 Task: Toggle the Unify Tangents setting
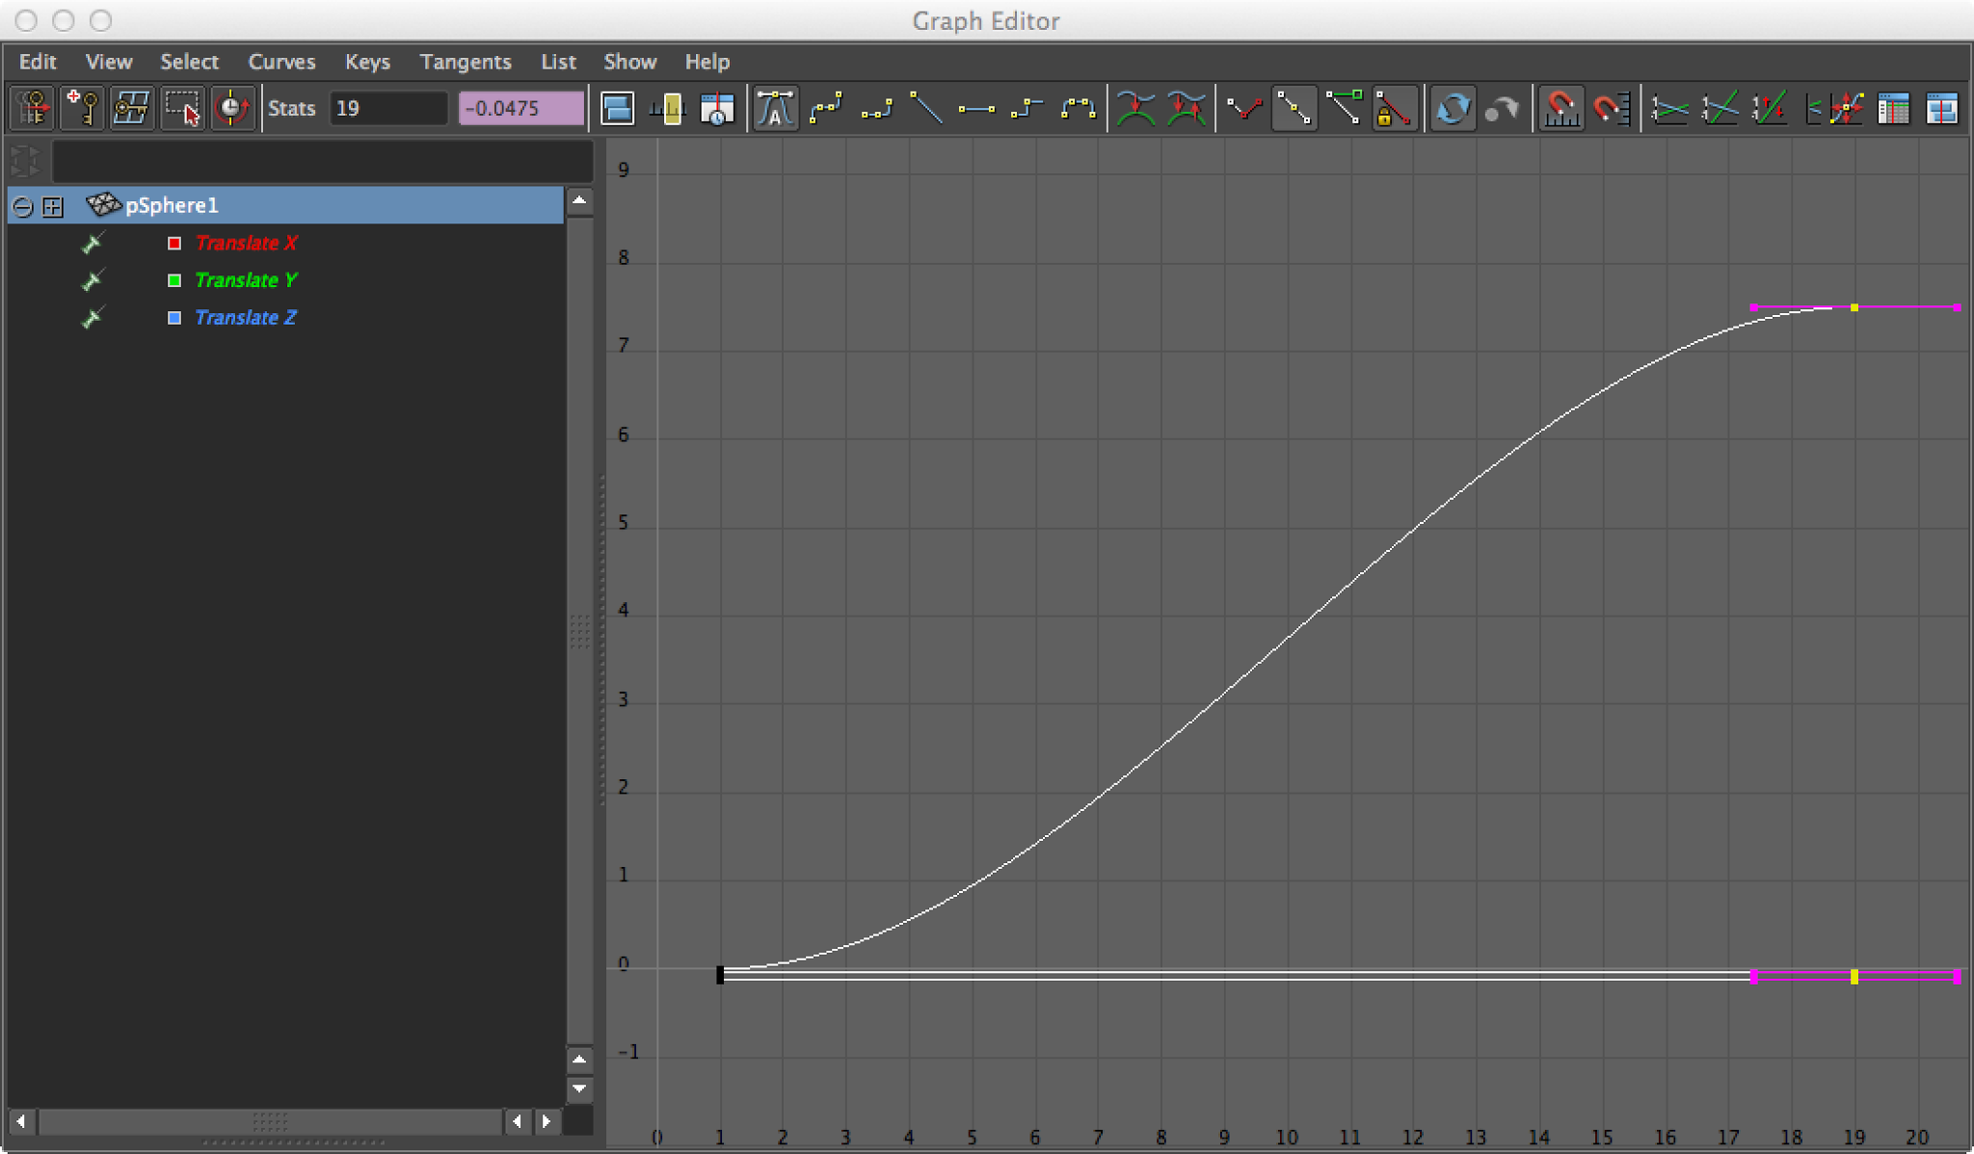click(1187, 108)
